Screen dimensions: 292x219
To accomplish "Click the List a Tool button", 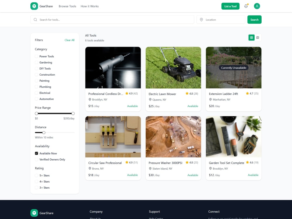I will coord(230,6).
